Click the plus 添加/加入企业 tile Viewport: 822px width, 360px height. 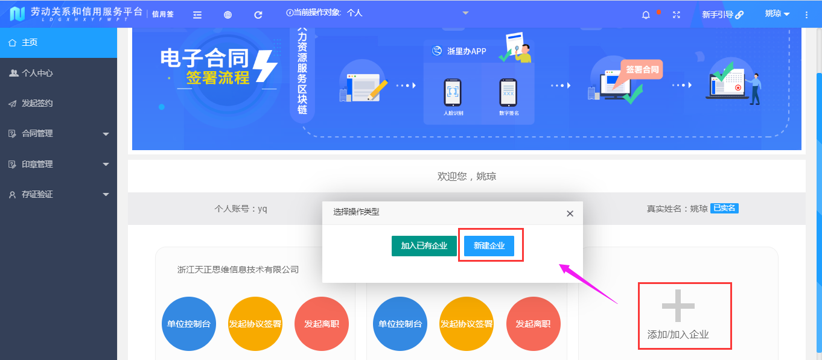678,316
